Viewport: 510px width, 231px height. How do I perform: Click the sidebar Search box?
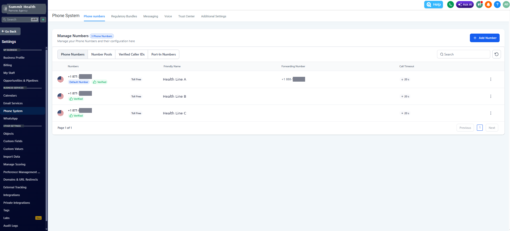20,19
